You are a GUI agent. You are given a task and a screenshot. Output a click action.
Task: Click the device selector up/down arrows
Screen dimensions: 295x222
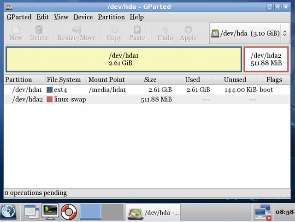[285, 33]
